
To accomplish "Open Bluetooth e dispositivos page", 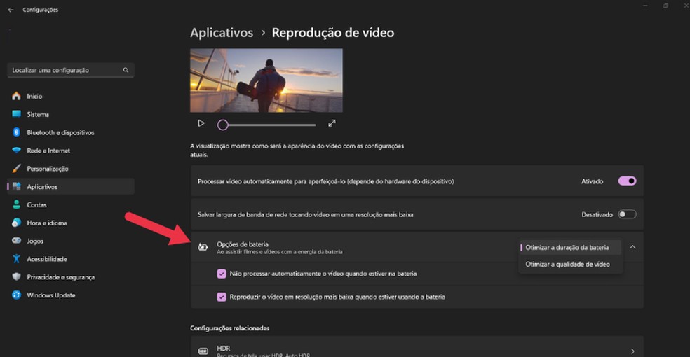I will (x=61, y=132).
